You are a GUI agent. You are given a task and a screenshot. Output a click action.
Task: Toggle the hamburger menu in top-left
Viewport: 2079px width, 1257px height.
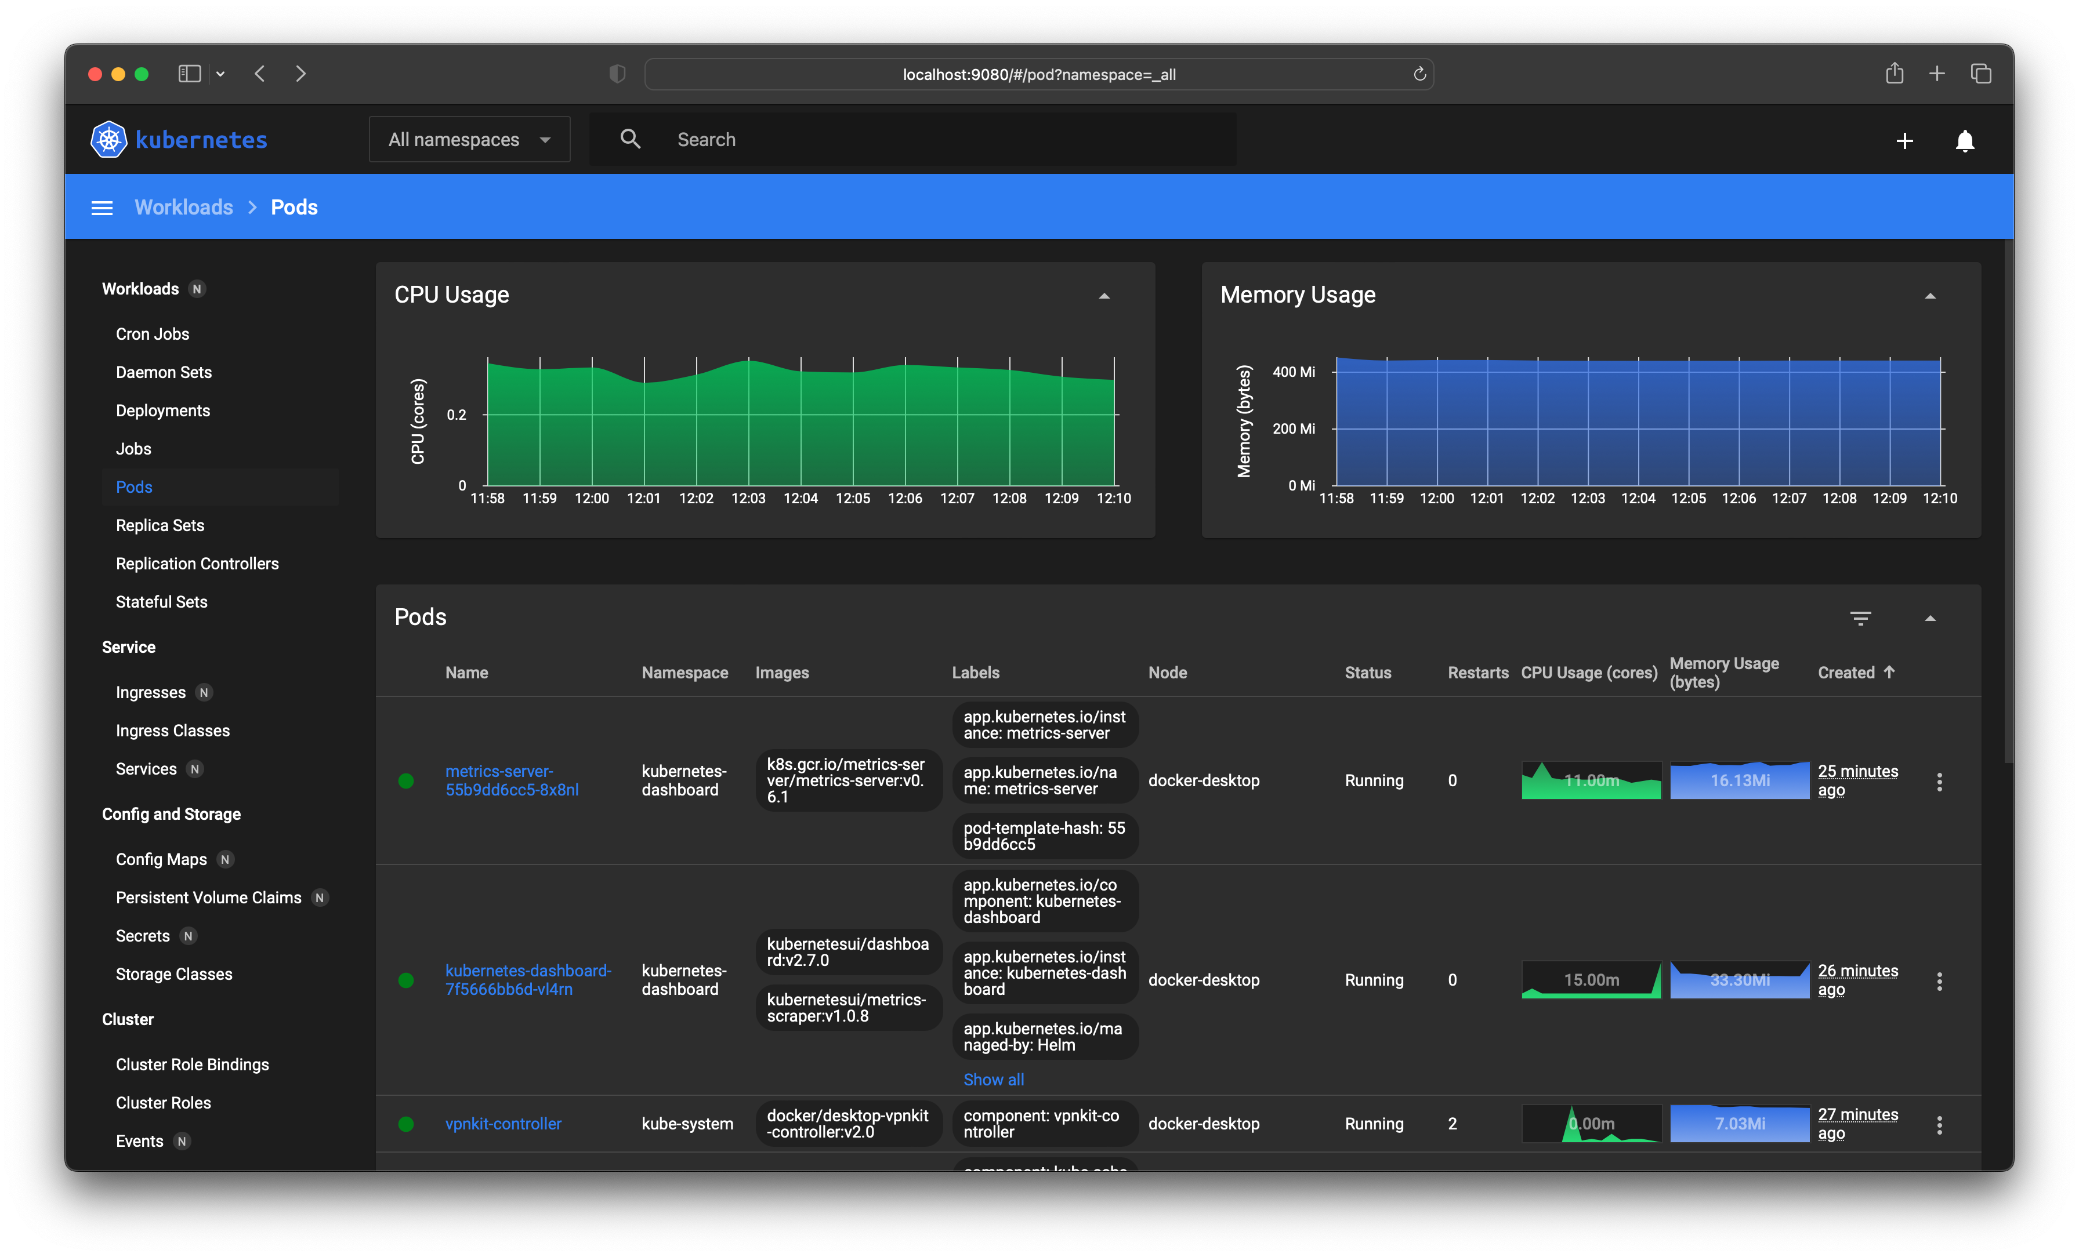click(100, 206)
